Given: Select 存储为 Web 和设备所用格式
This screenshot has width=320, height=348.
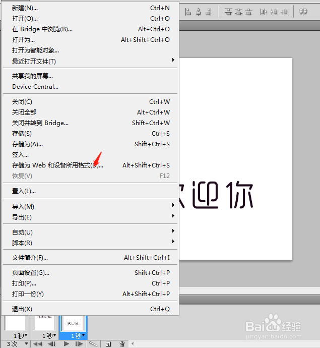Looking at the screenshot, I should [90, 165].
